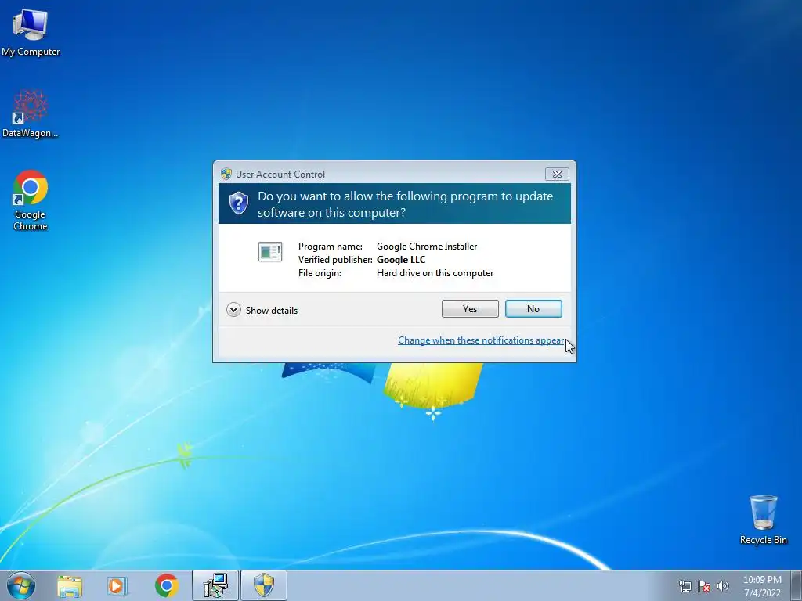This screenshot has width=802, height=601.
Task: Close the User Account Control dialog
Action: (x=557, y=175)
